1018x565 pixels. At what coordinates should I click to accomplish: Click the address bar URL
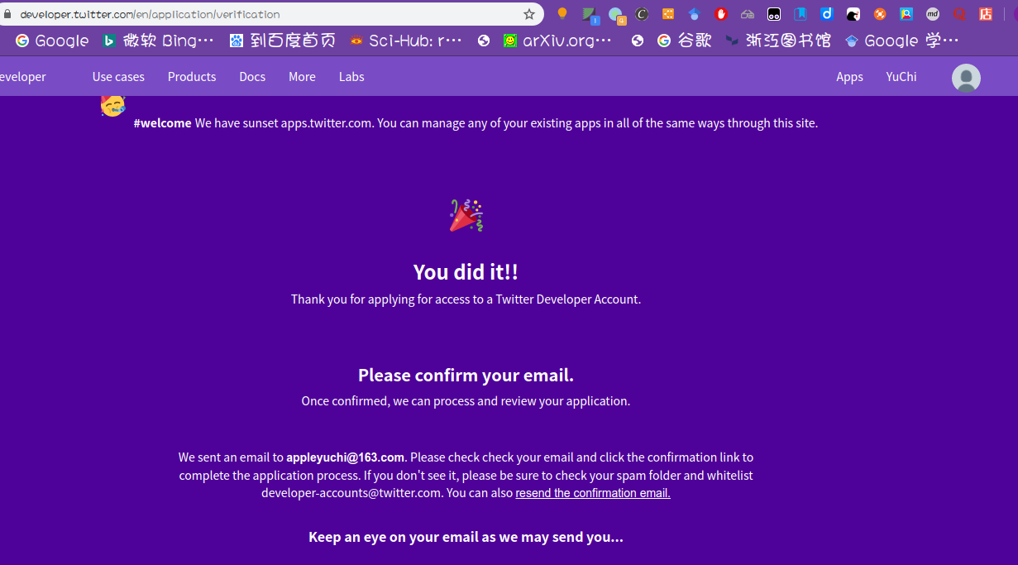pyautogui.click(x=150, y=14)
